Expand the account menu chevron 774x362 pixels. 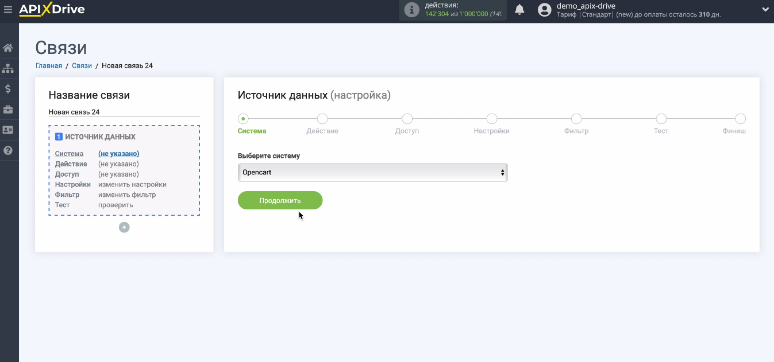(x=765, y=10)
